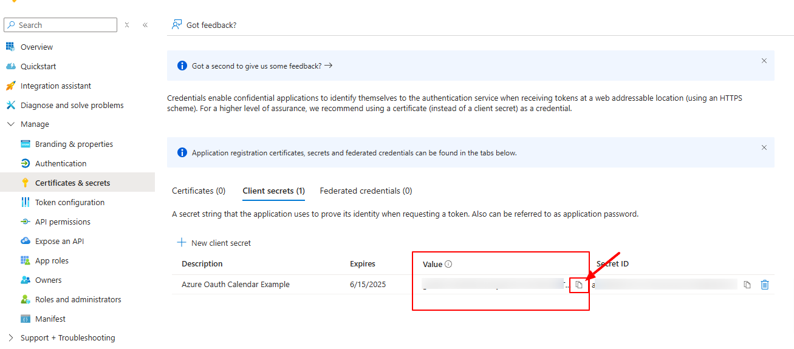This screenshot has height=349, width=794.
Task: Copy the Secret ID to clipboard
Action: (x=747, y=285)
